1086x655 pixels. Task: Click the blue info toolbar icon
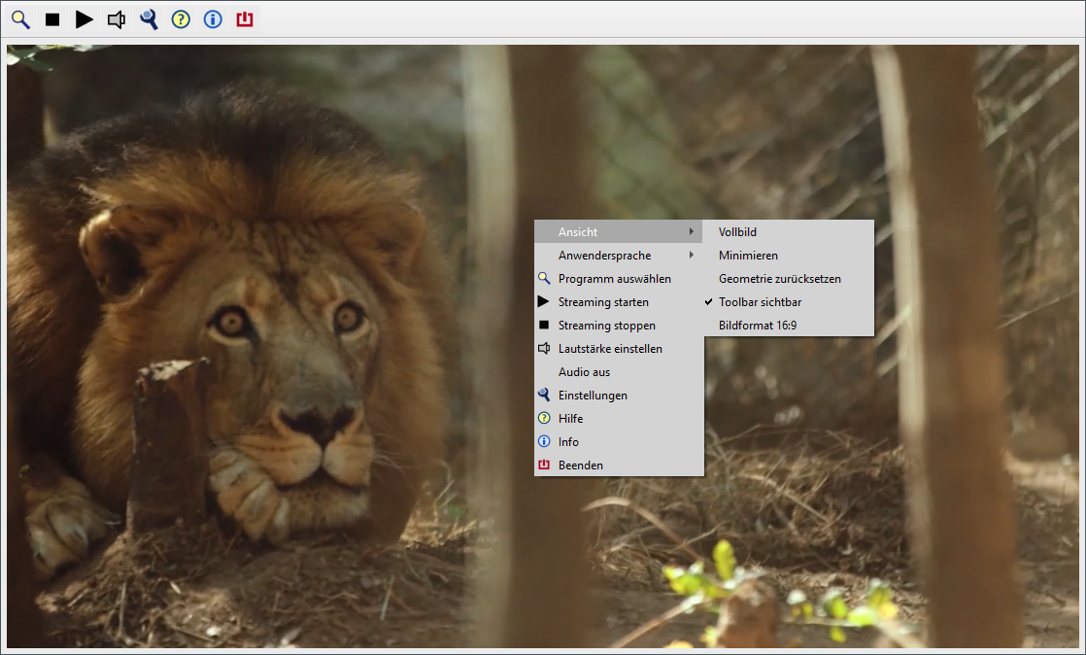click(x=213, y=19)
